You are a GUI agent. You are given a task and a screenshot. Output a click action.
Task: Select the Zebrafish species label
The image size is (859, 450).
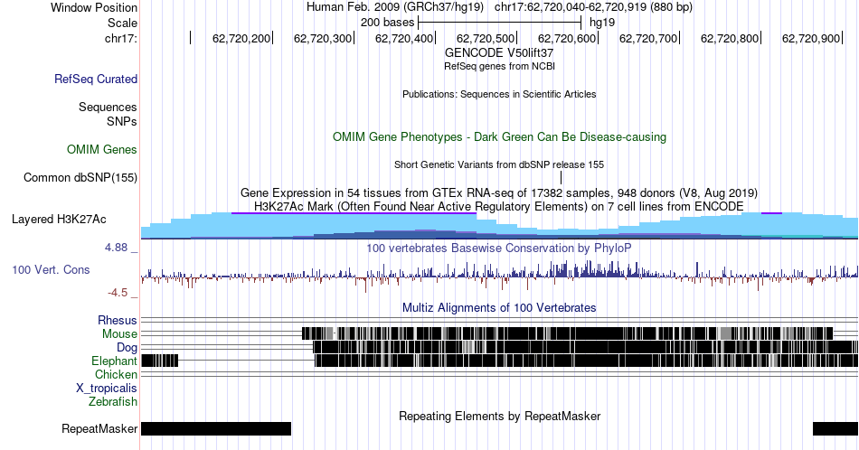pyautogui.click(x=113, y=402)
